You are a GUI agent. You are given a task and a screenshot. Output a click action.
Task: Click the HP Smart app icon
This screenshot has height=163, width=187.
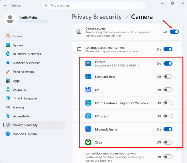coord(88,116)
